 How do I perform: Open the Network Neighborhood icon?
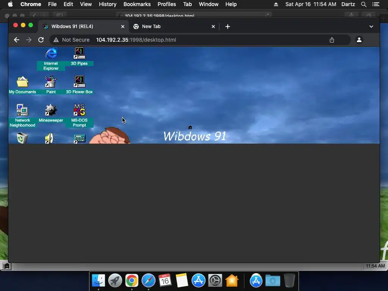[22, 116]
